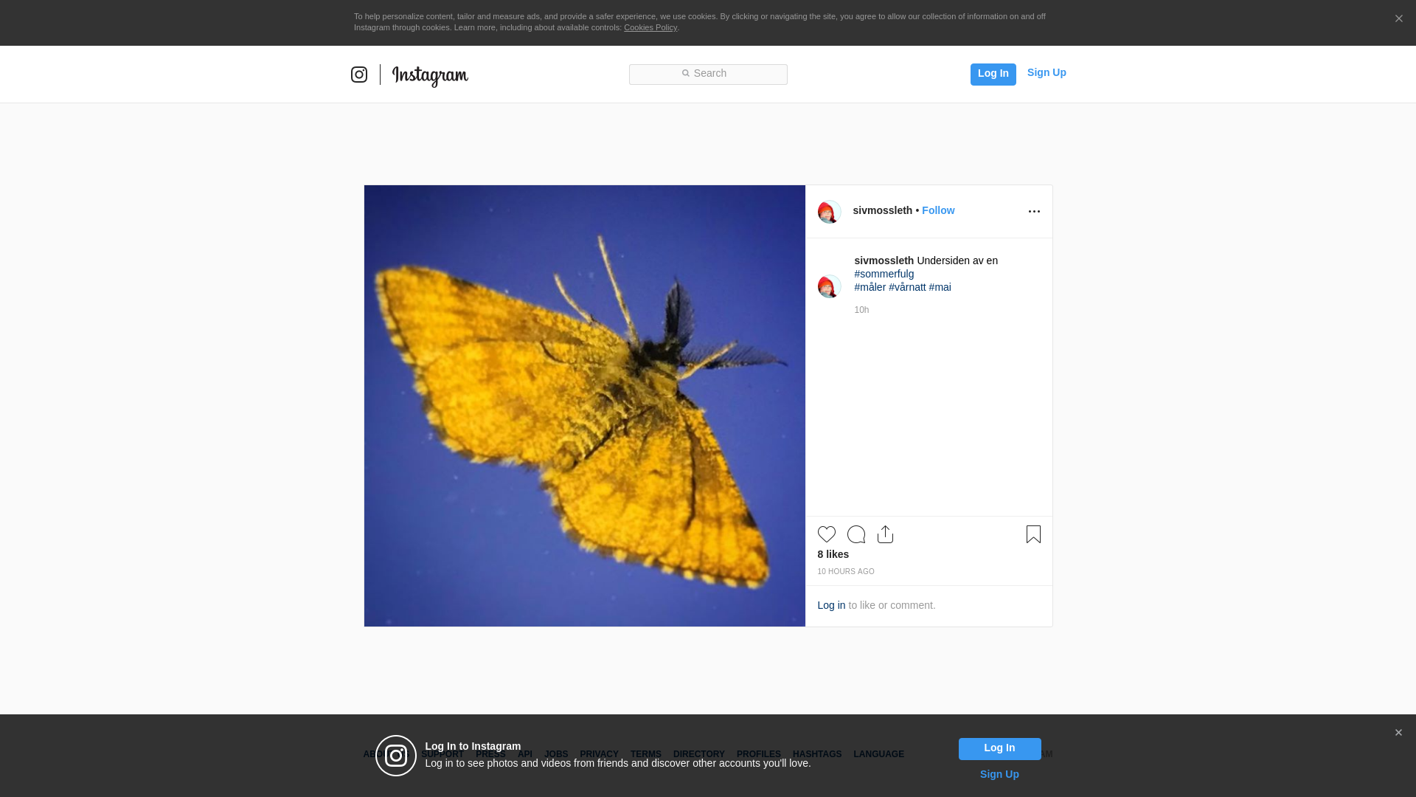Click the Instagram camera glyph icon
1416x797 pixels.
coord(359,75)
